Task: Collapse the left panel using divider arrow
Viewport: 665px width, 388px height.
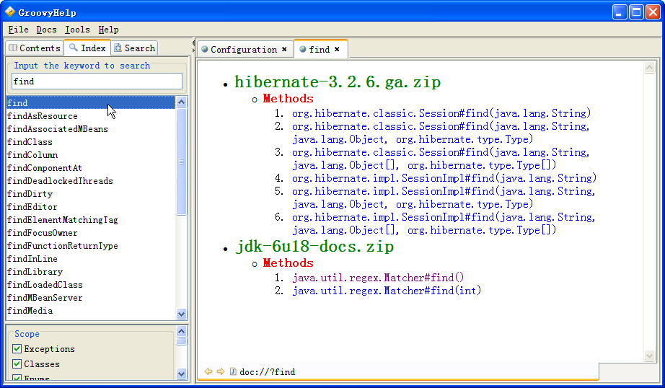Action: 193,43
